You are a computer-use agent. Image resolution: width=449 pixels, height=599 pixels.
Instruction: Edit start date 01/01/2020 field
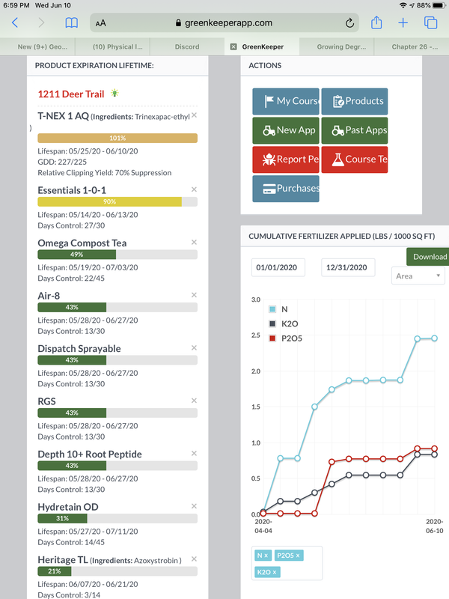278,267
